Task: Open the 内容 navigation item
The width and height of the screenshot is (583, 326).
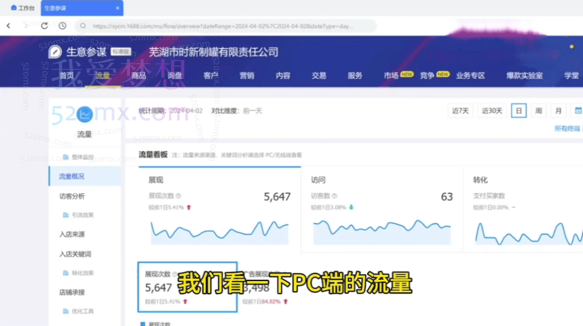Action: [283, 76]
